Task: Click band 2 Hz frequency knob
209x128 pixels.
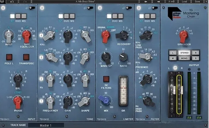Action: click(50, 79)
